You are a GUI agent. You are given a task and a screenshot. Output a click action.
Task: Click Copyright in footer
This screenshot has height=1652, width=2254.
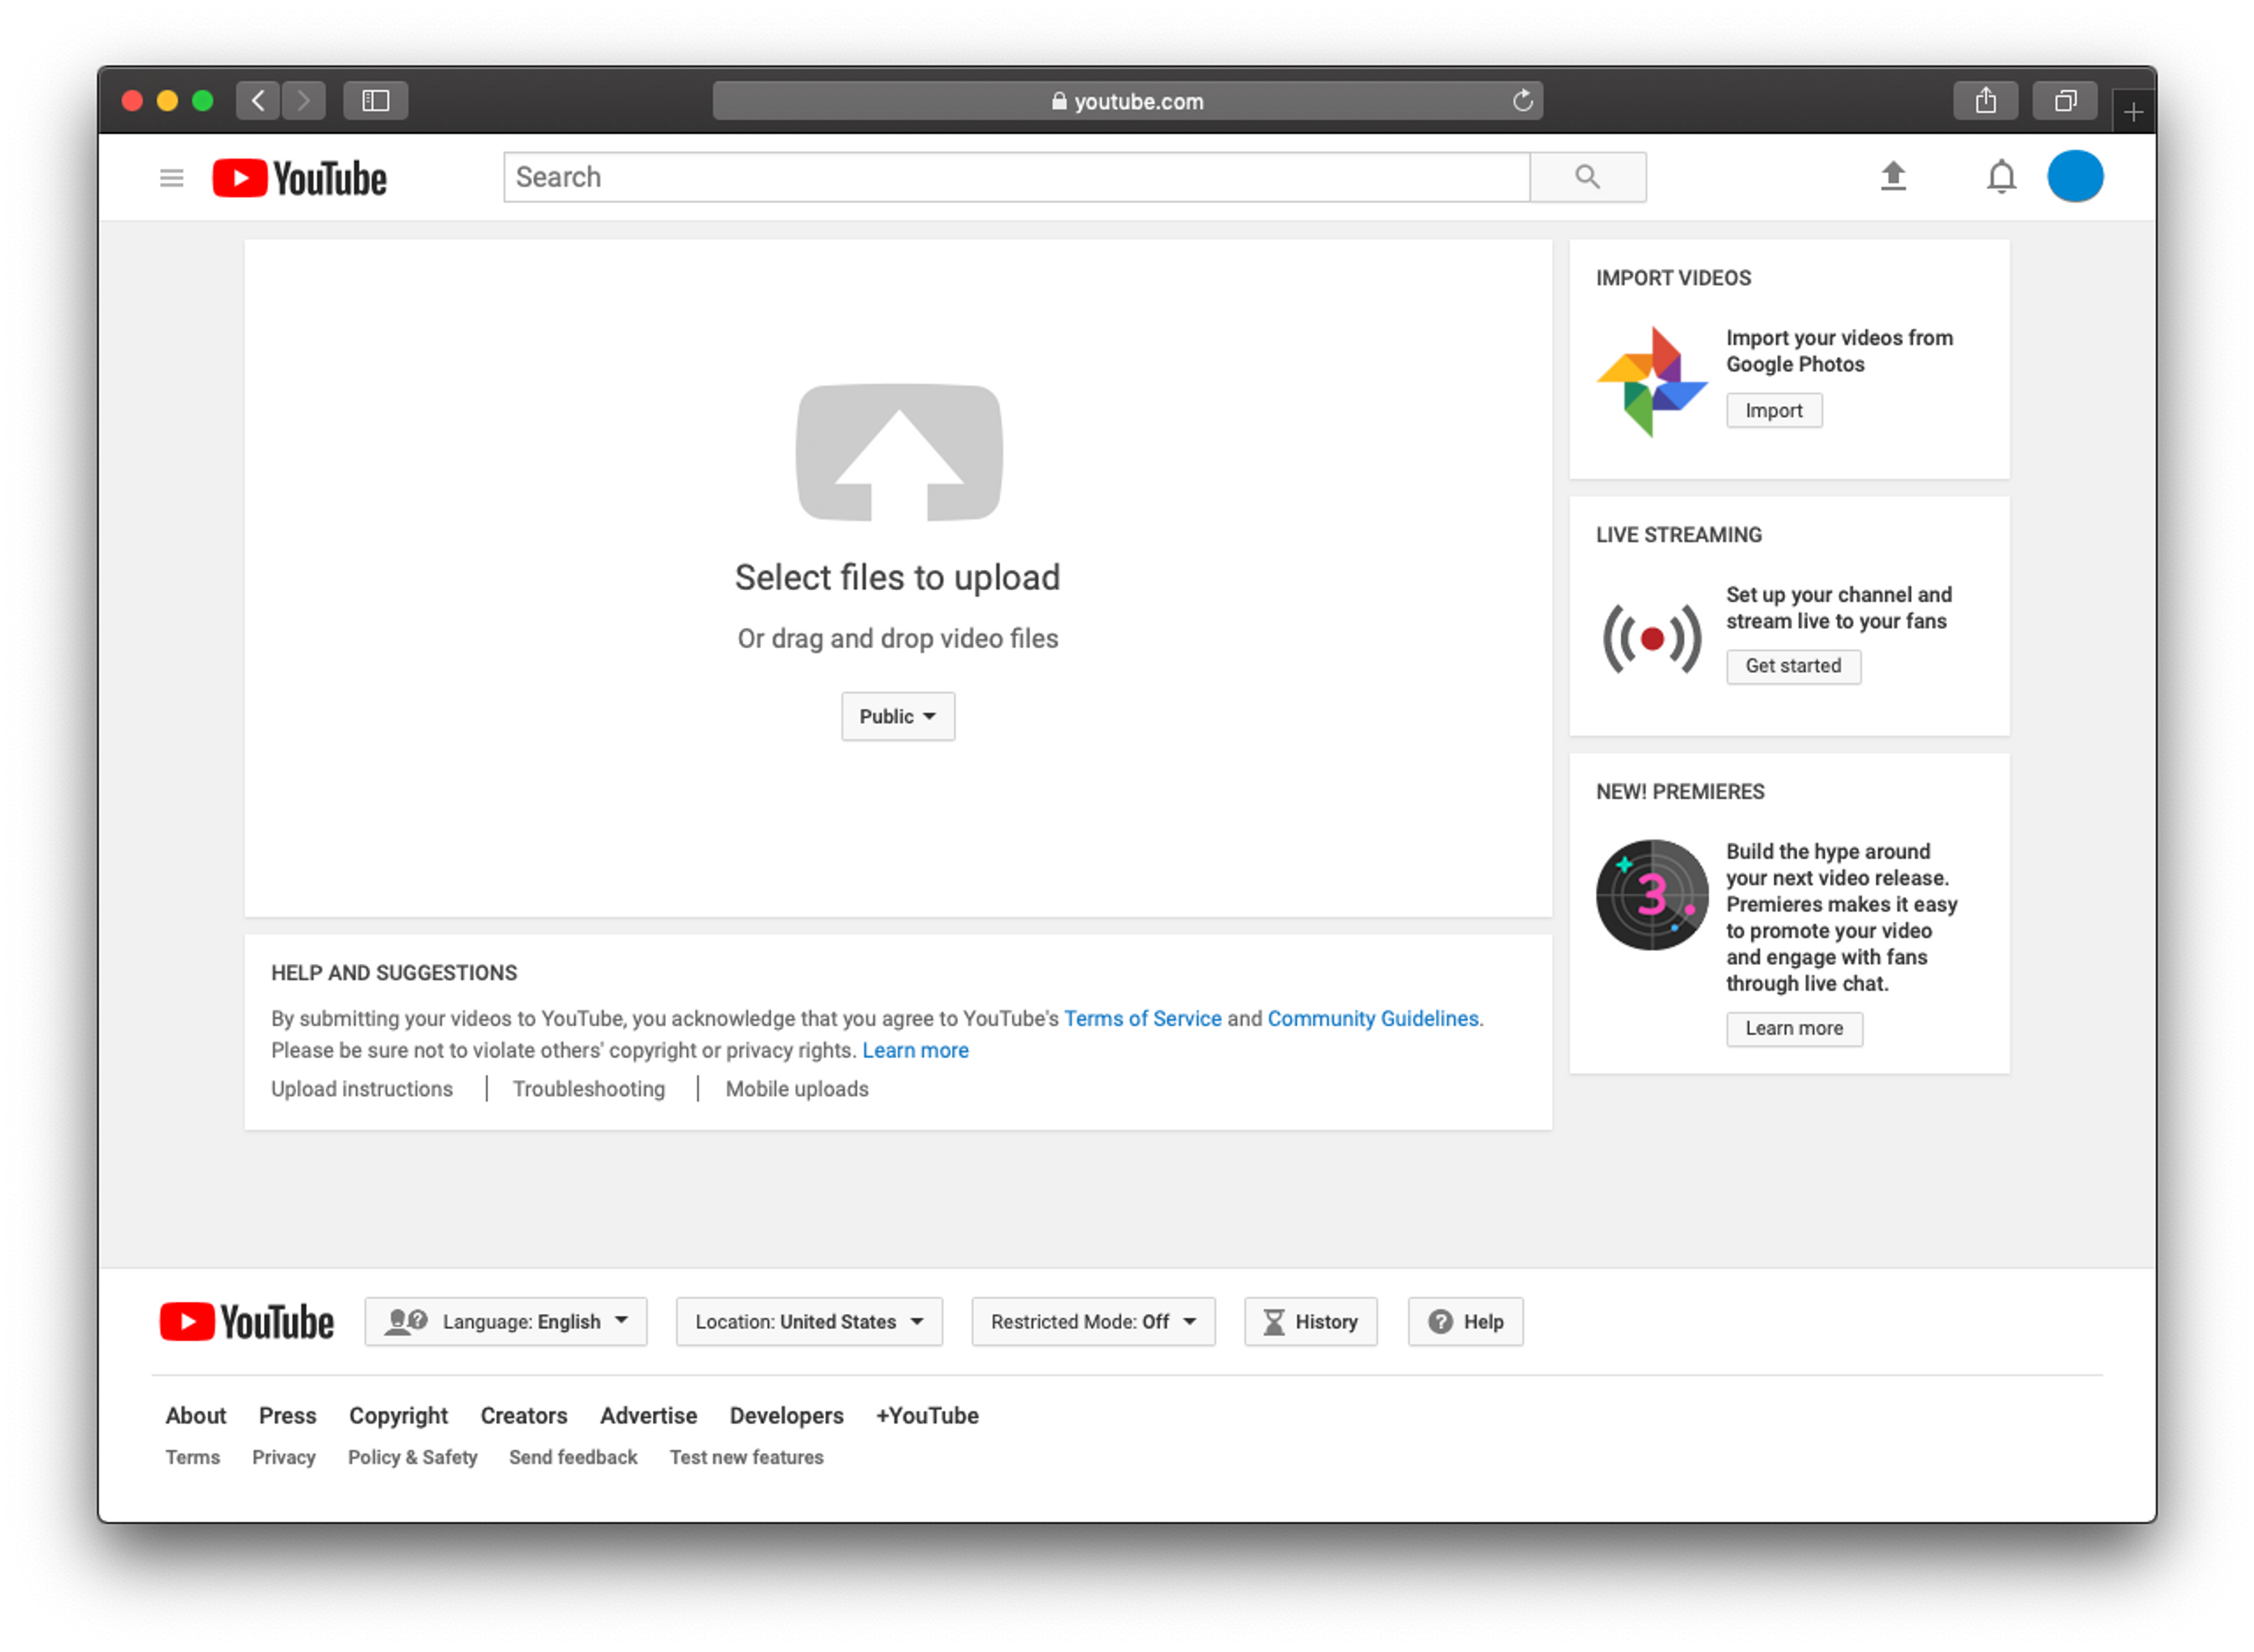click(398, 1416)
